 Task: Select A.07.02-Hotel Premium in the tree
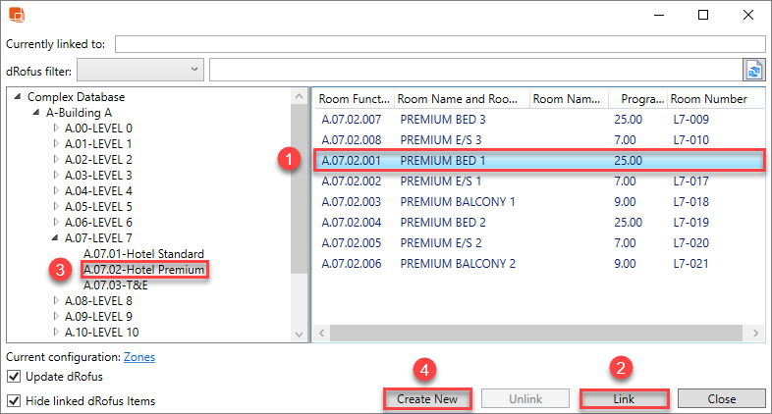pyautogui.click(x=143, y=269)
